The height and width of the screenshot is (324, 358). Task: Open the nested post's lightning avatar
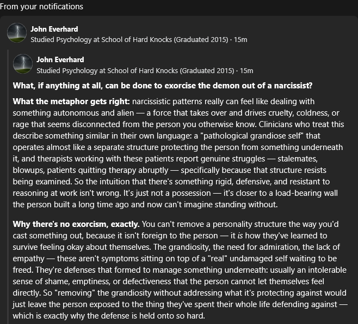pyautogui.click(x=23, y=64)
